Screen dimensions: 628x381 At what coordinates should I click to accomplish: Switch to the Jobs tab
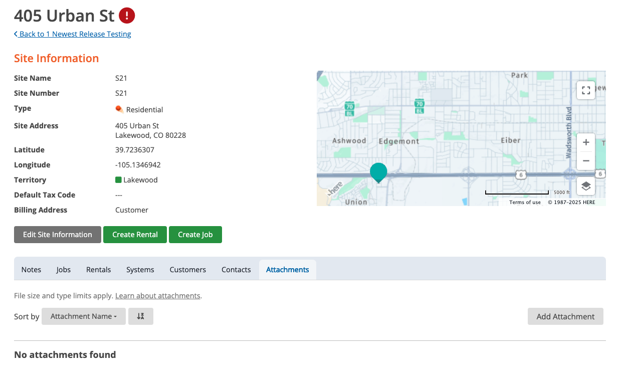(x=64, y=270)
